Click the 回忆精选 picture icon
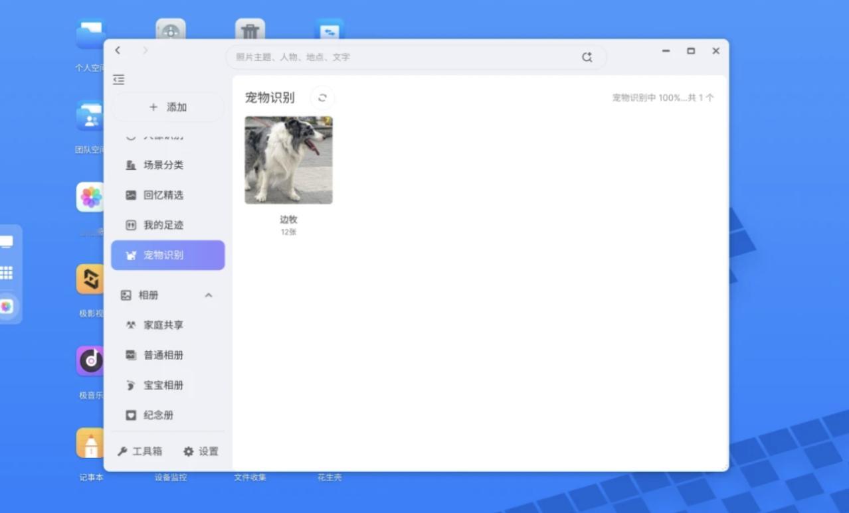Image resolution: width=849 pixels, height=513 pixels. pyautogui.click(x=131, y=195)
